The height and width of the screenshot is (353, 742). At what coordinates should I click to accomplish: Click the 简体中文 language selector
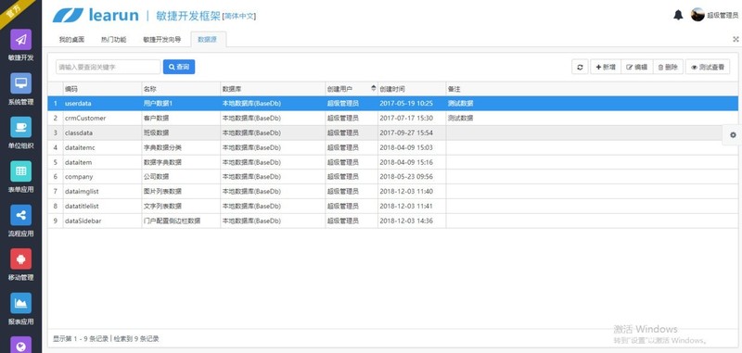coord(239,16)
